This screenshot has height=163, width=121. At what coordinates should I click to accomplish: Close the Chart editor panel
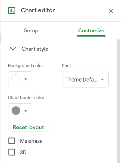[x=111, y=11]
